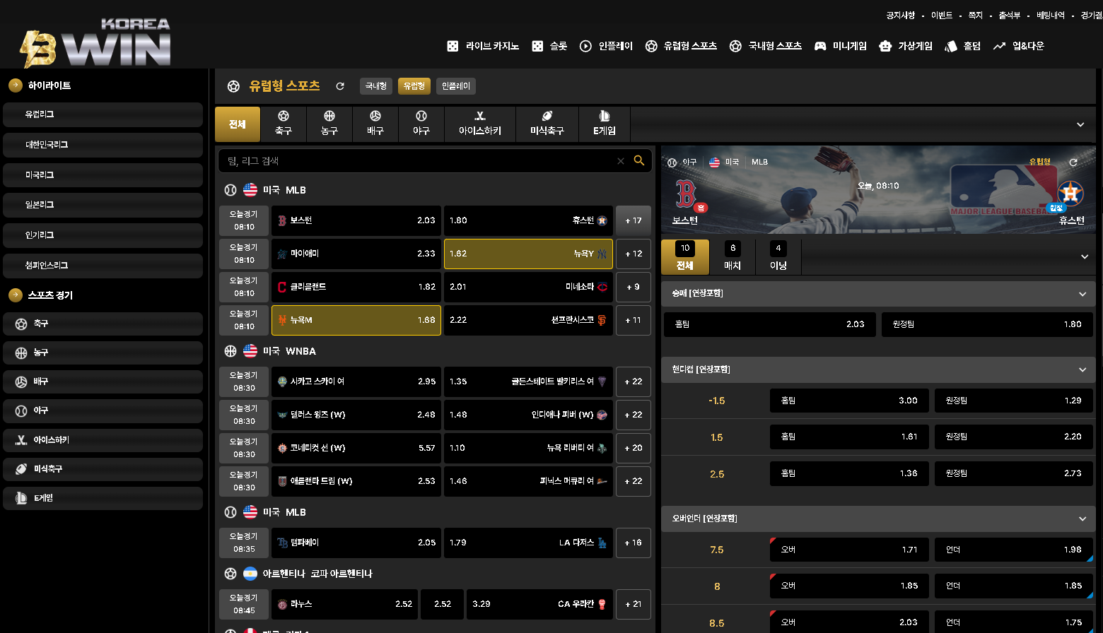Screen dimensions: 1103x633
Task: Open the 가상게임 menu item
Action: point(906,46)
